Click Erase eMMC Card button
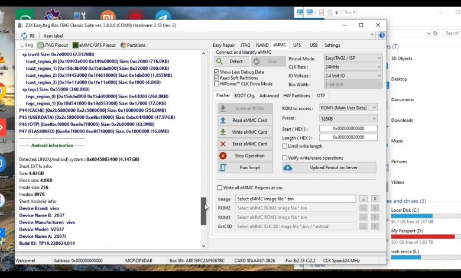The height and width of the screenshot is (278, 461). (245, 144)
